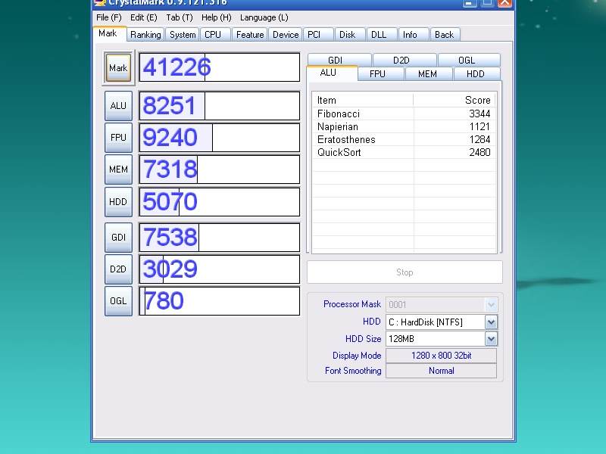Switch to the Ranking tab
This screenshot has height=454, width=606.
(145, 35)
